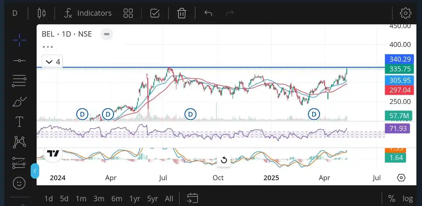This screenshot has height=206, width=422.
Task: Click the dividend marker near August 2024
Action: pos(190,115)
